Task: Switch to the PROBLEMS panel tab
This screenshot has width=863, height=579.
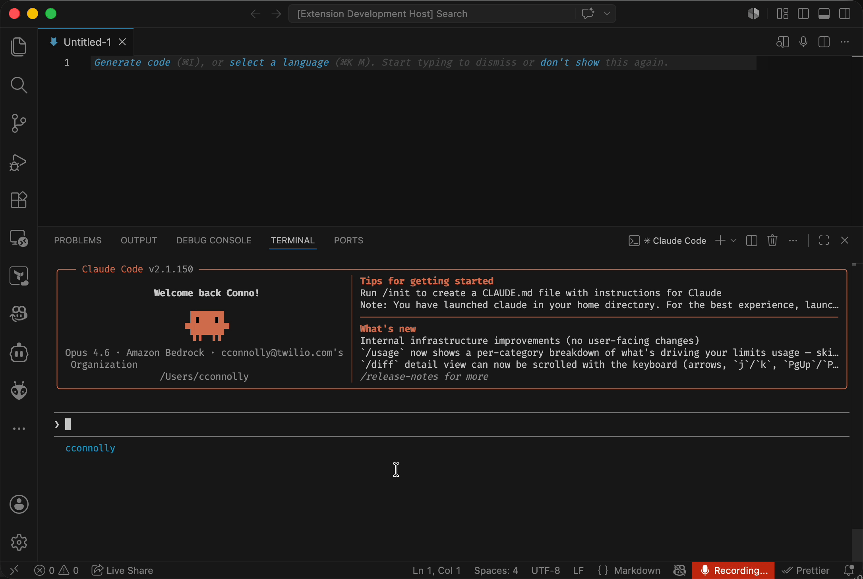Action: click(78, 240)
